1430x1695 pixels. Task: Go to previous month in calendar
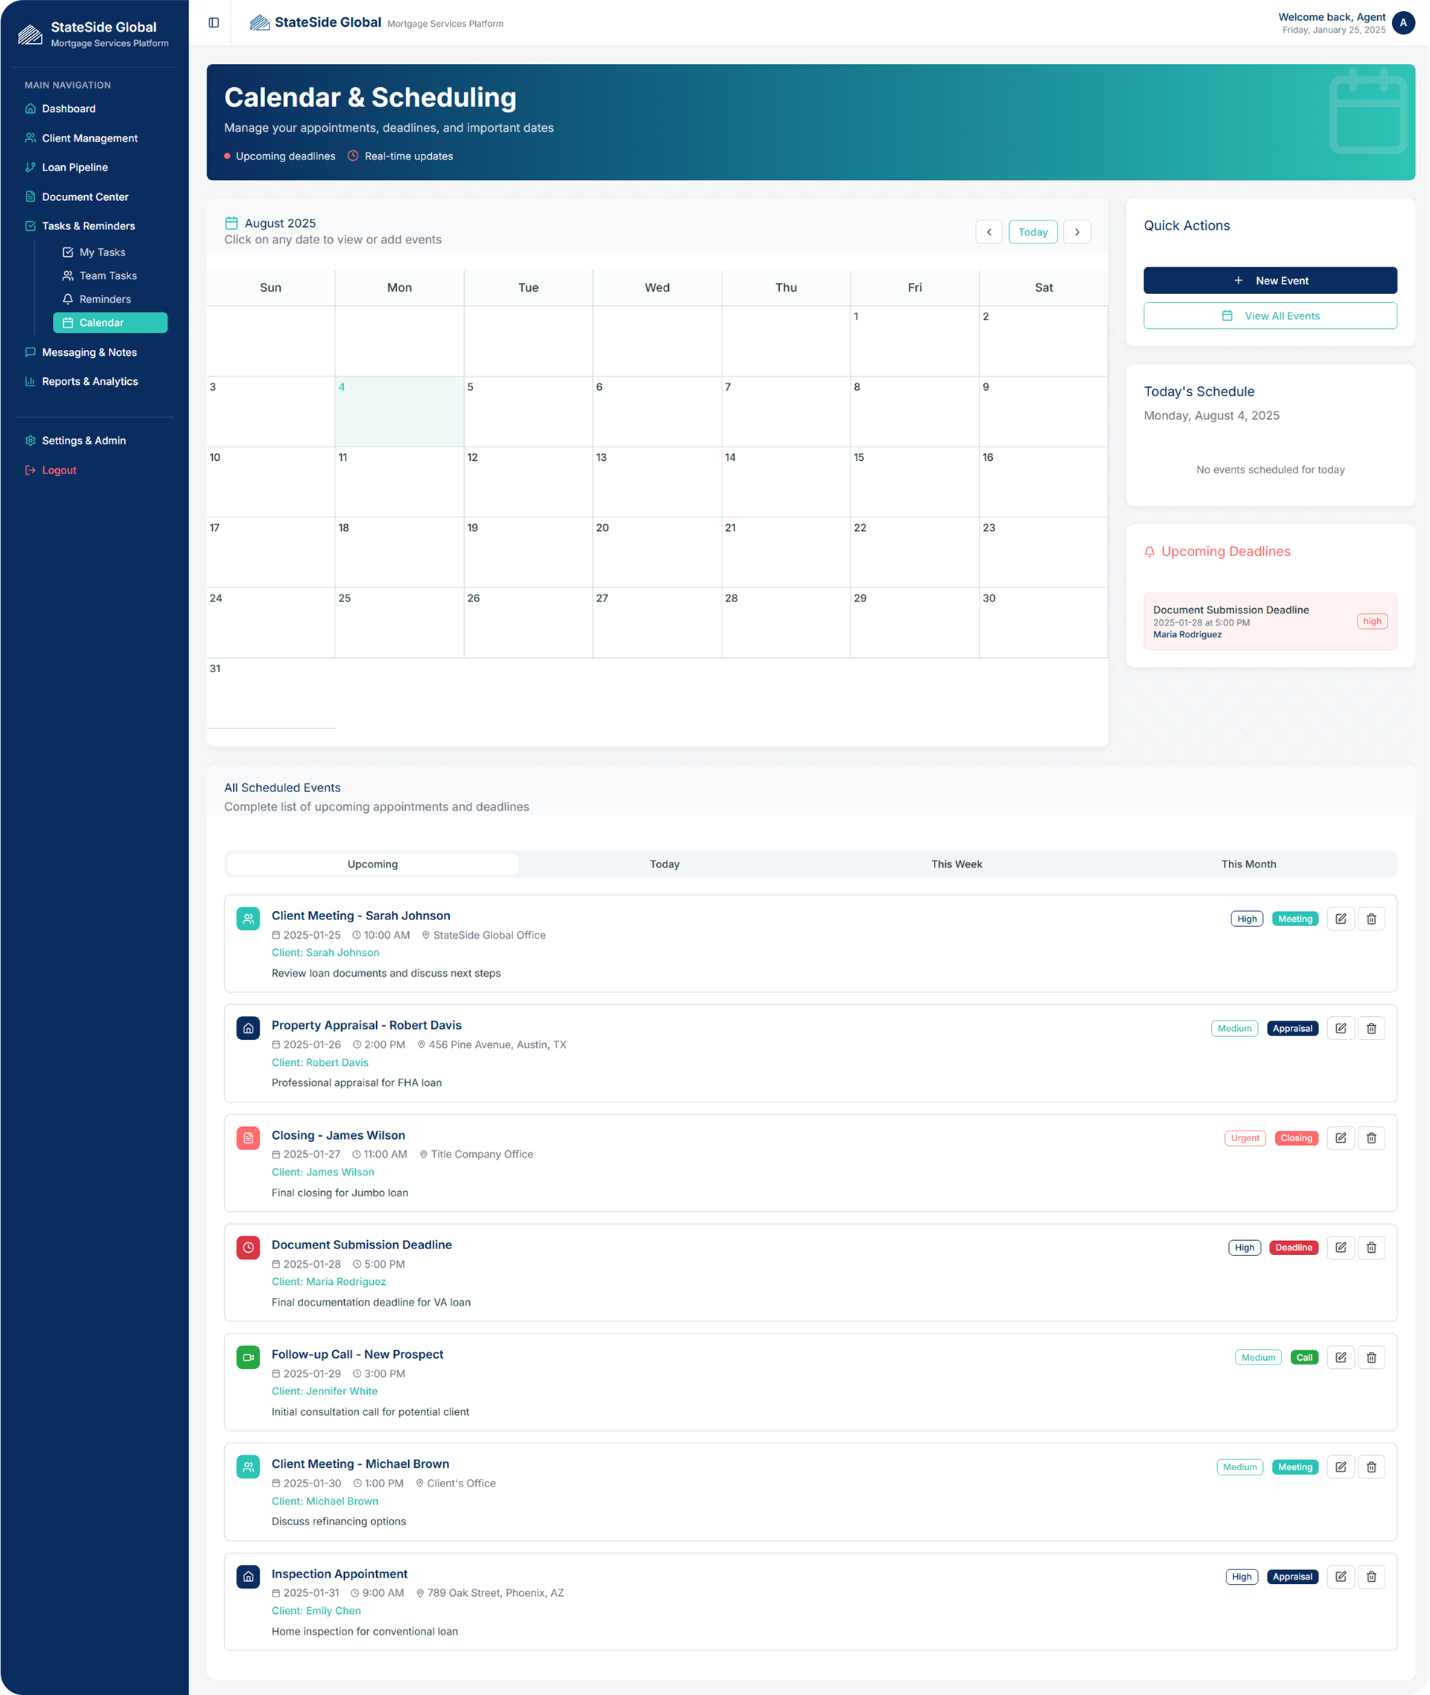coord(988,232)
